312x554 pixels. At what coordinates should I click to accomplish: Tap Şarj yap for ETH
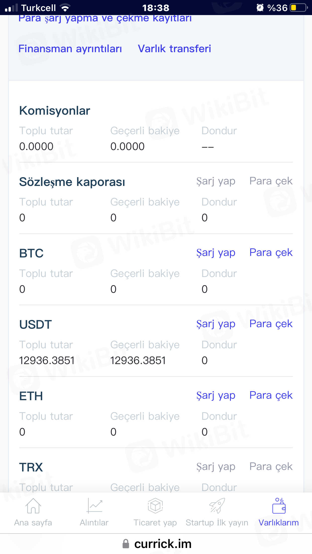[x=216, y=395]
